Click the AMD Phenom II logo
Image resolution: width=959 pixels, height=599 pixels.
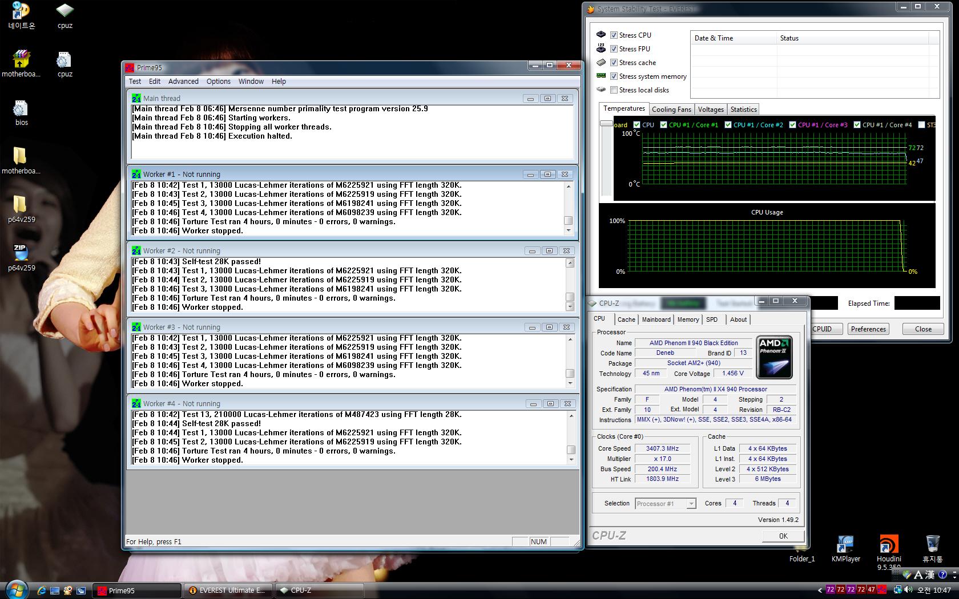pos(774,357)
